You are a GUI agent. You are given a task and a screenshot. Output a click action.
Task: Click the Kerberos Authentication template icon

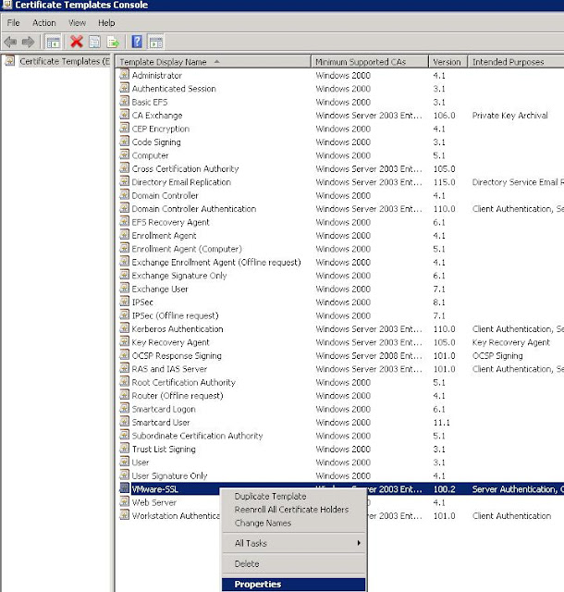tap(124, 328)
